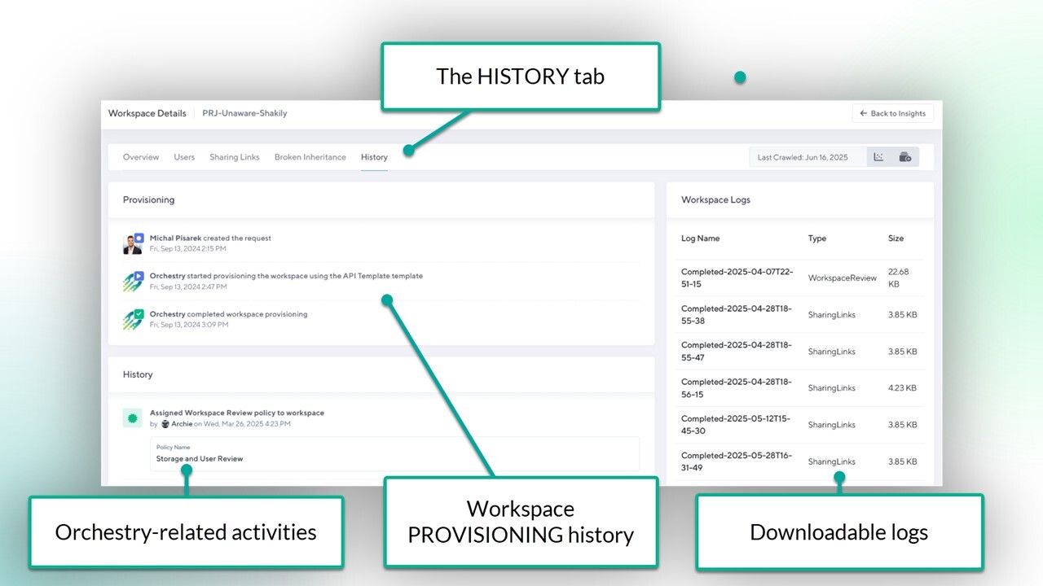1043x586 pixels.
Task: Open log Completed-2025-04-07T22-51-15
Action: (737, 278)
